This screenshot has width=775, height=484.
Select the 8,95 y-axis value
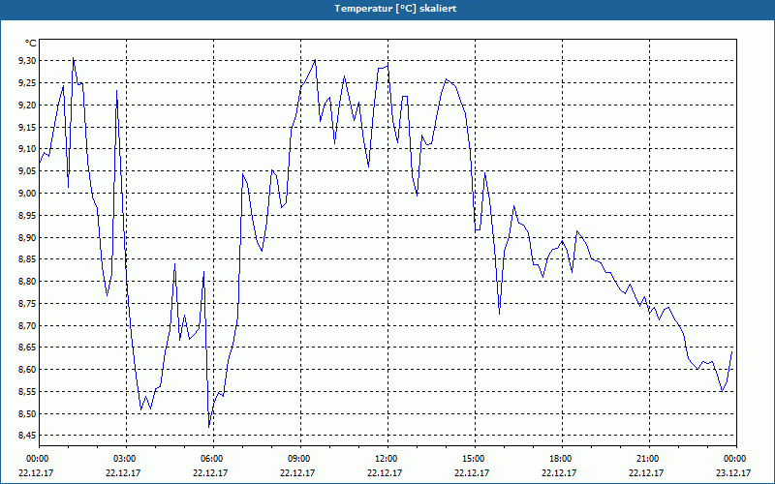[27, 215]
